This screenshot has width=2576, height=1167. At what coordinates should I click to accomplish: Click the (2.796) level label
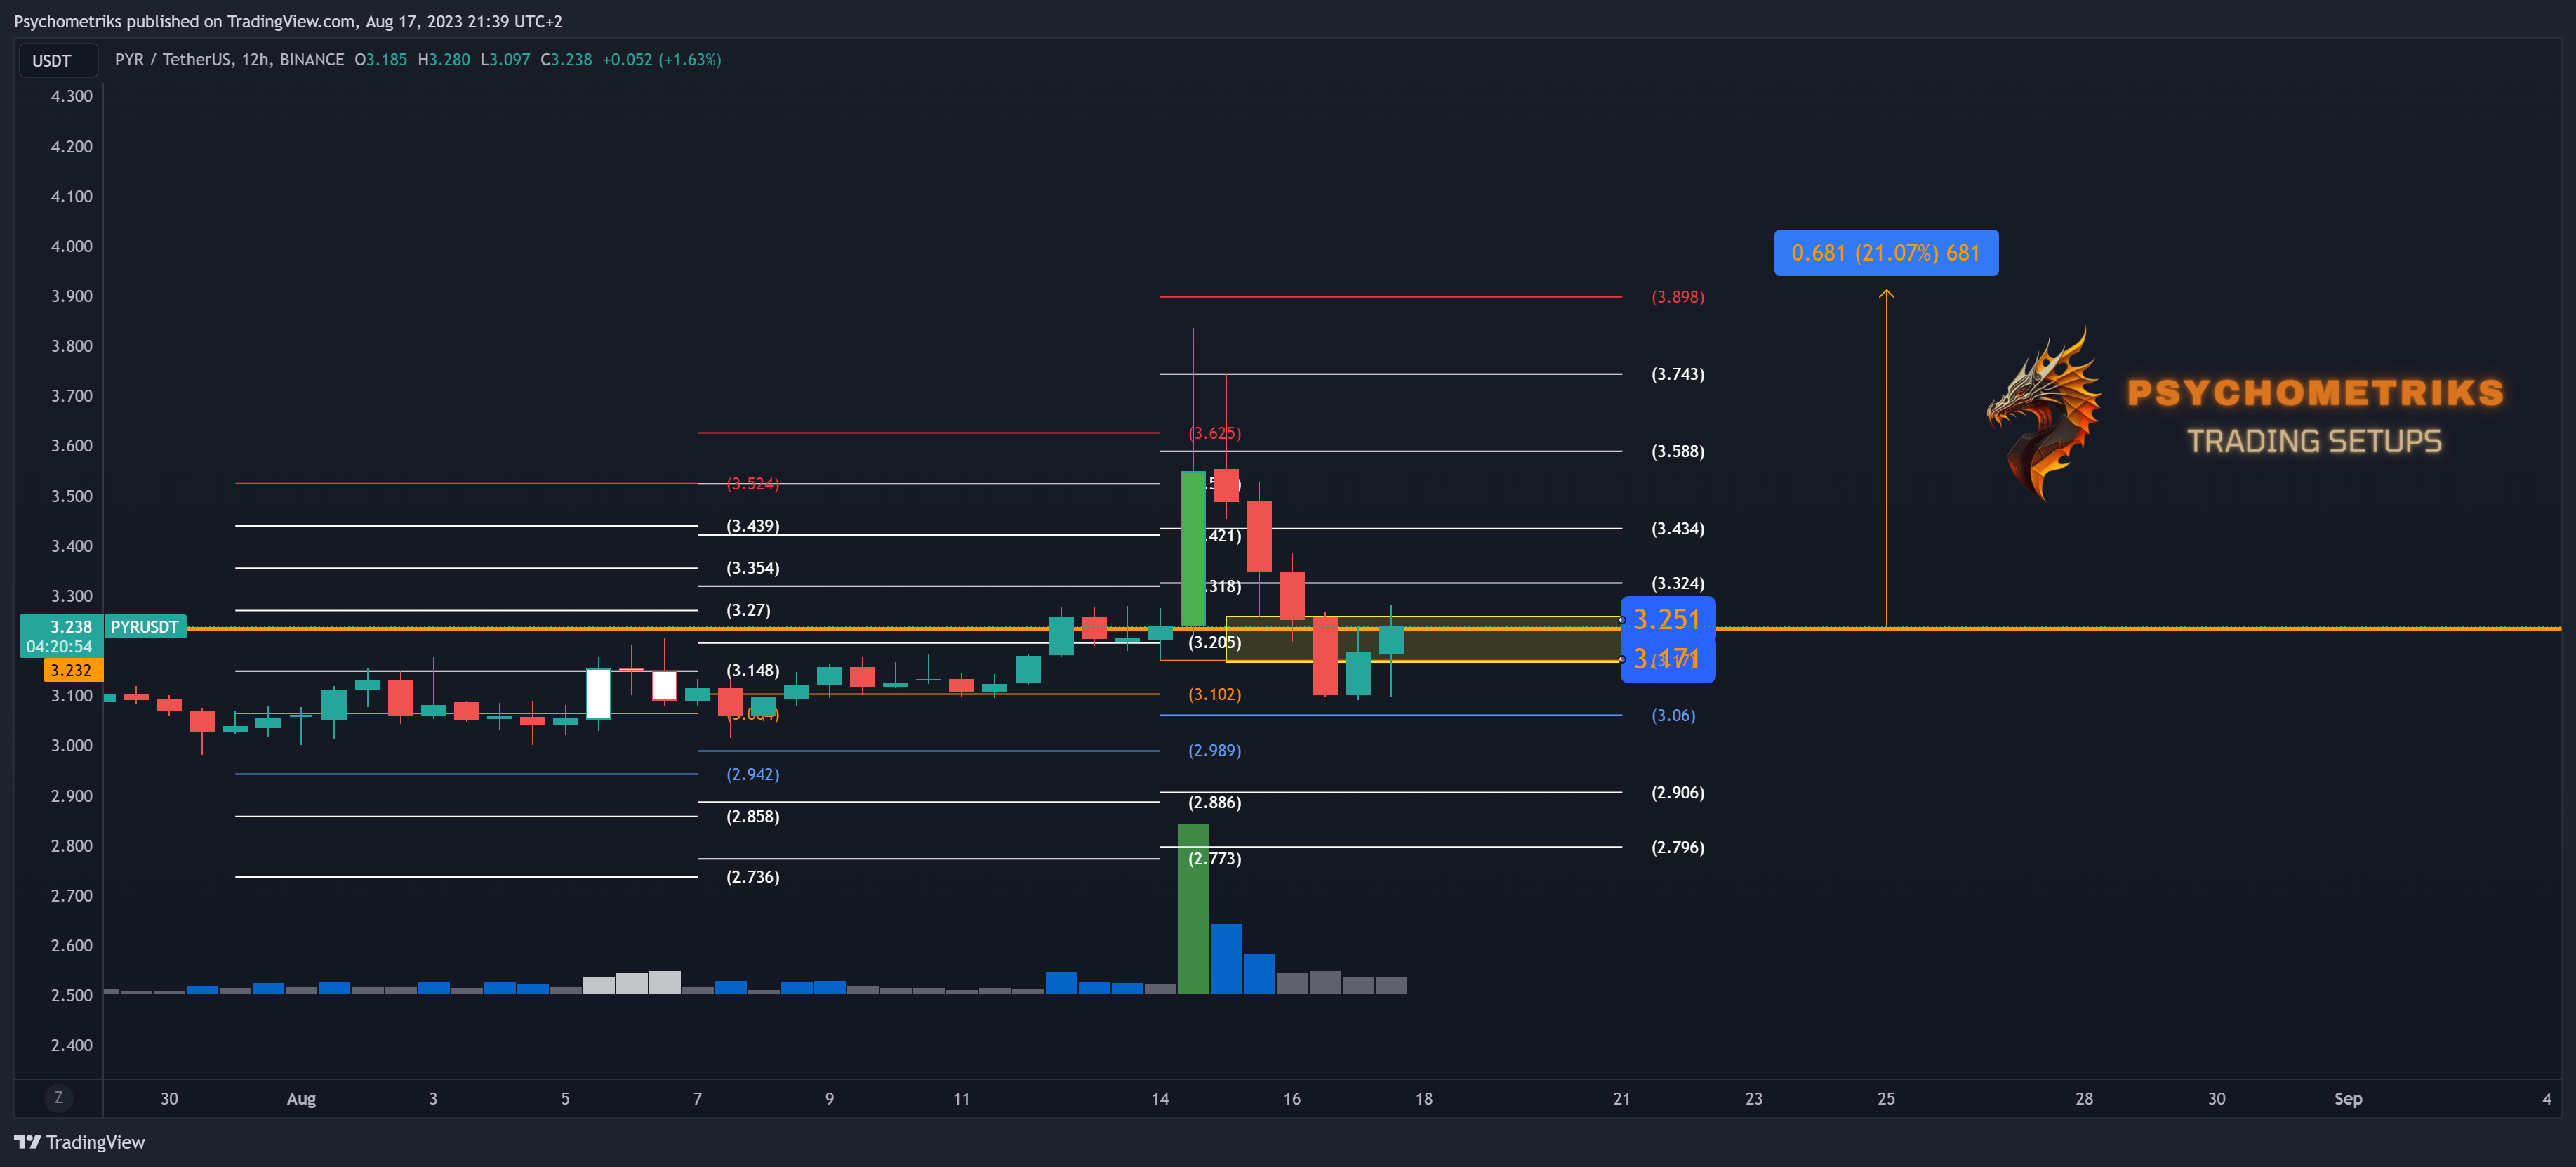coord(1678,848)
